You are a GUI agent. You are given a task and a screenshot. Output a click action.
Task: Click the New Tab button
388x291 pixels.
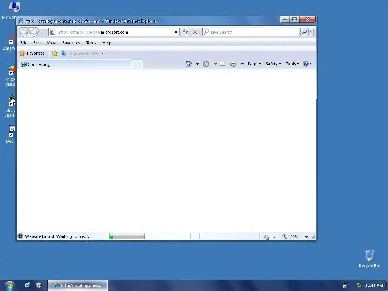click(x=137, y=64)
